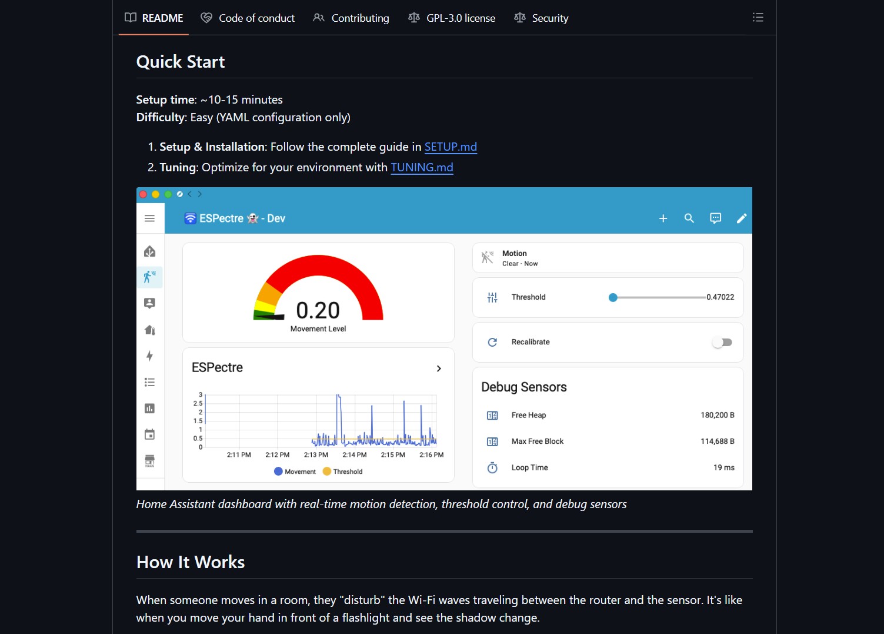Toggle the Recalibrate switch
Viewport: 884px width, 634px height.
(x=722, y=342)
